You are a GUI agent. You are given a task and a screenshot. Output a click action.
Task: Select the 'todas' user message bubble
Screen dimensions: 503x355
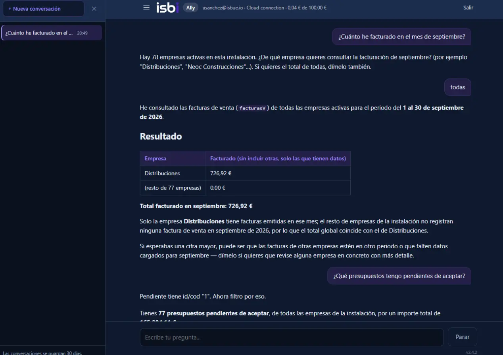coord(458,87)
